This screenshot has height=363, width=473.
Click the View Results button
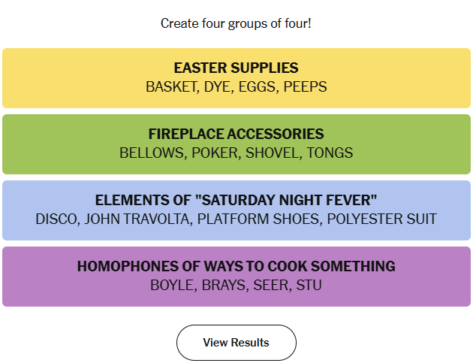(x=236, y=343)
